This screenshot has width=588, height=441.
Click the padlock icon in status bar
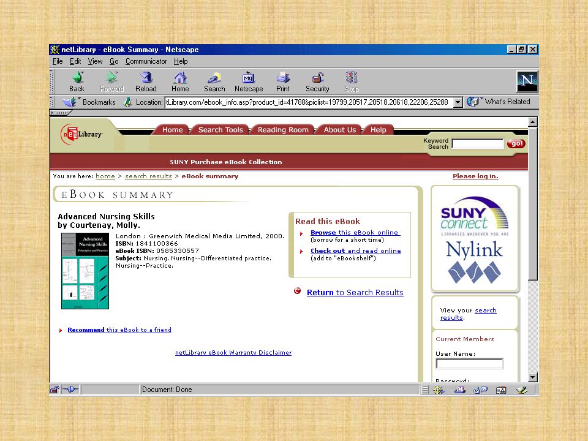55,390
